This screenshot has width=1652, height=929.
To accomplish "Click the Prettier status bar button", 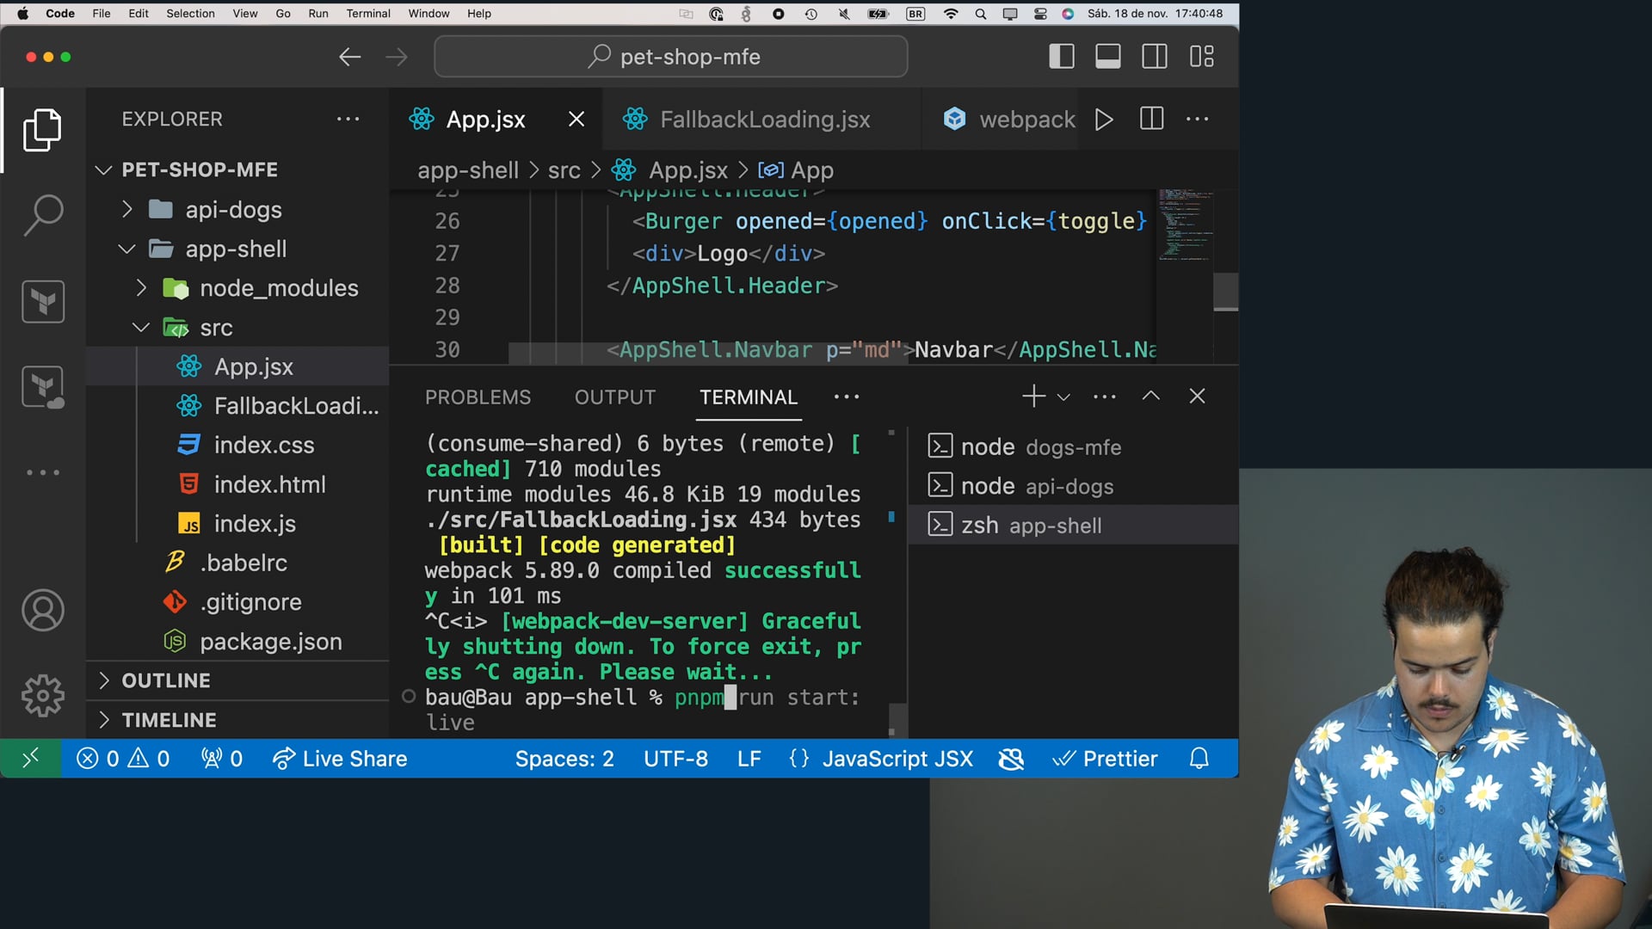I will (1106, 759).
